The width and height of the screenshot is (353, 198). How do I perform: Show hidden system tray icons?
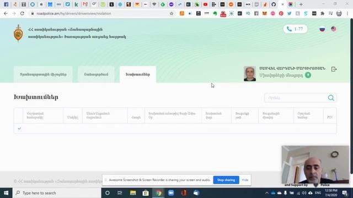[267, 193]
